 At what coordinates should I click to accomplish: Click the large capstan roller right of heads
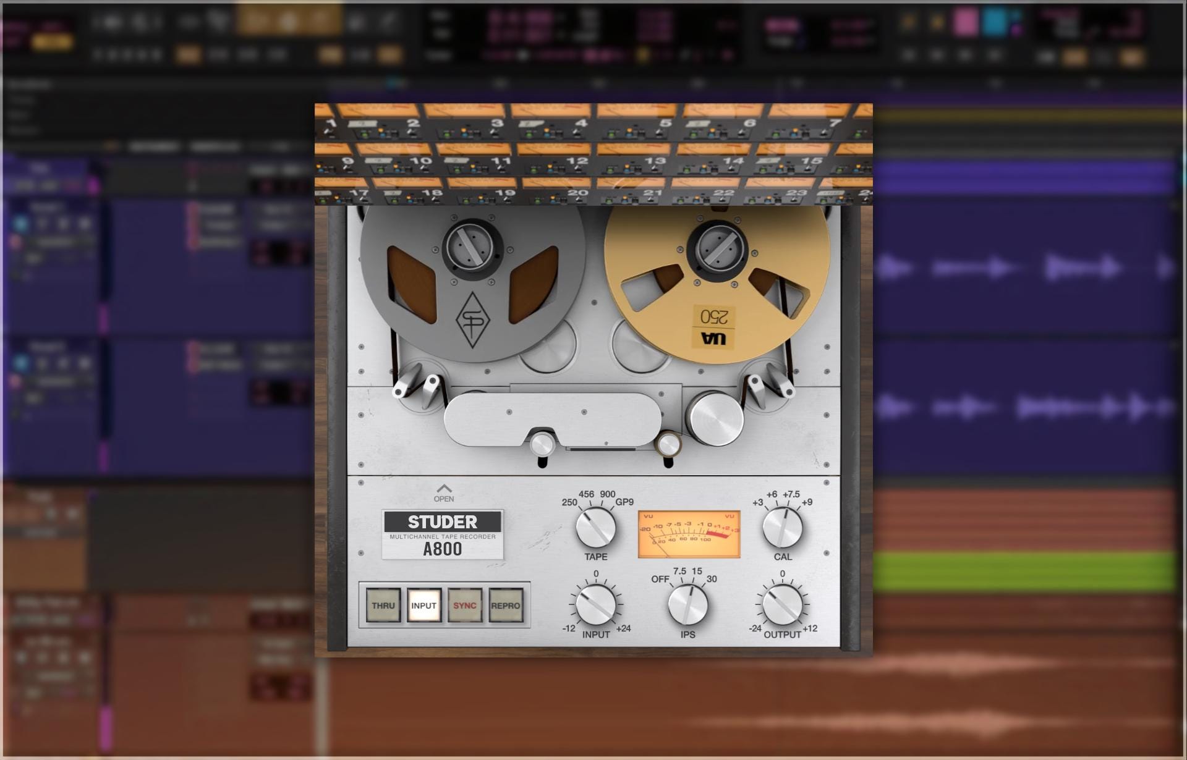click(714, 418)
